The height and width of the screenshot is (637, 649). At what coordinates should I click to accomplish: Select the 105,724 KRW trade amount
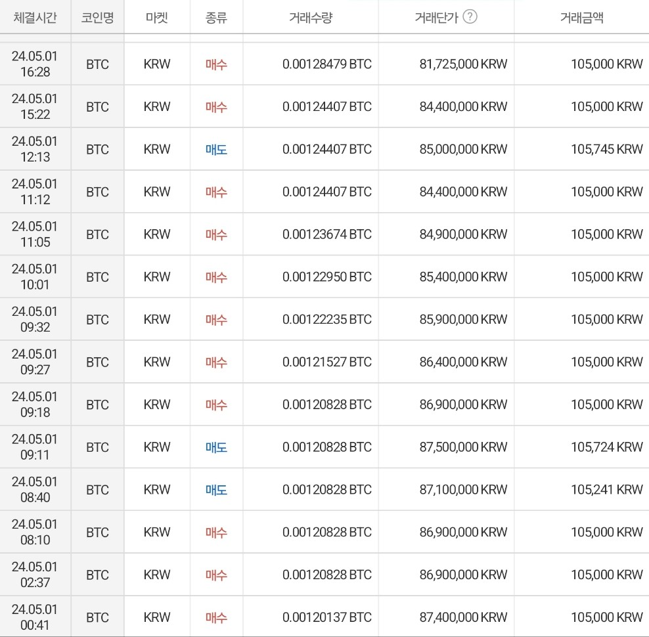[x=607, y=447]
